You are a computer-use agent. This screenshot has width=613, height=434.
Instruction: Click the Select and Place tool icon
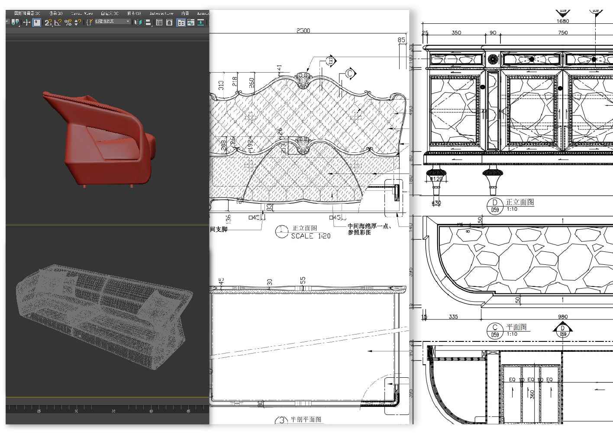(16, 23)
